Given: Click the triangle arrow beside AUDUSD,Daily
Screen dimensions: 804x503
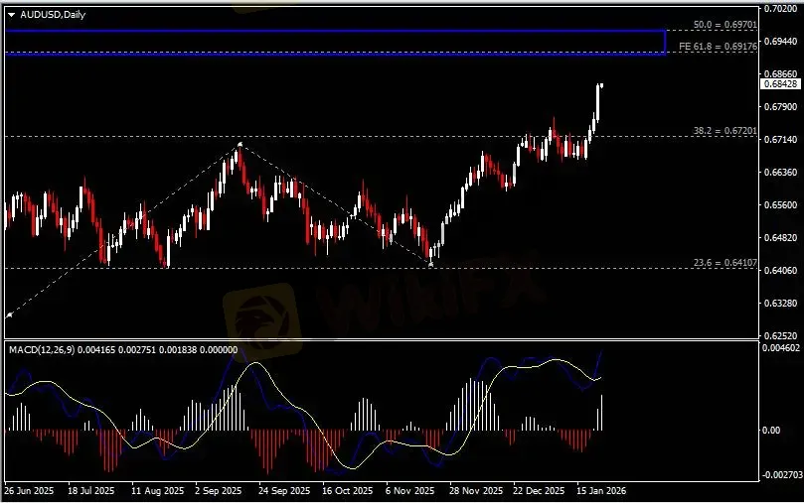Looking at the screenshot, I should pyautogui.click(x=11, y=14).
